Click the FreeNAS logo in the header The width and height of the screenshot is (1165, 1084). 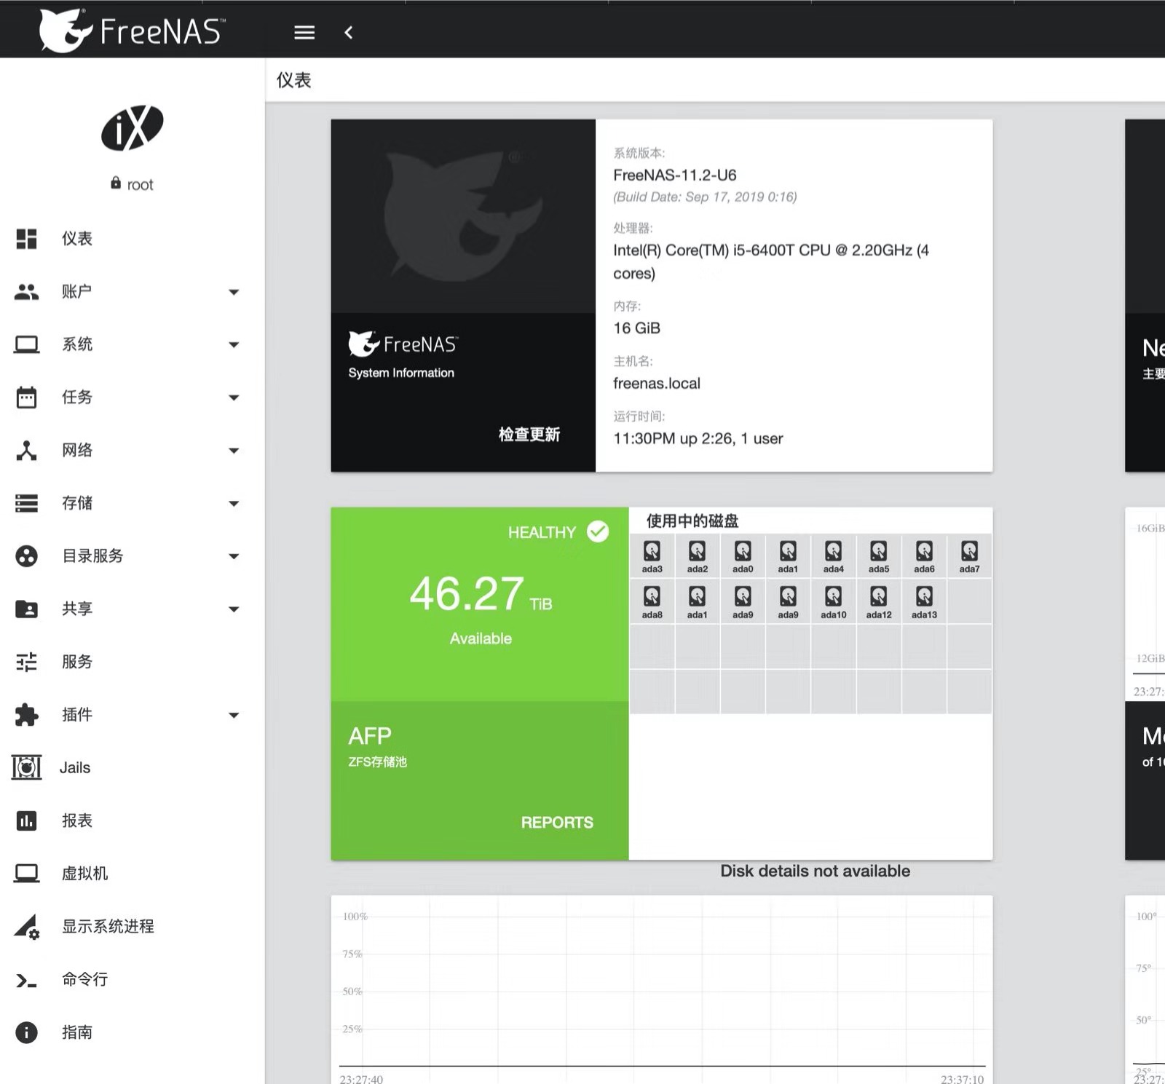[x=131, y=29]
